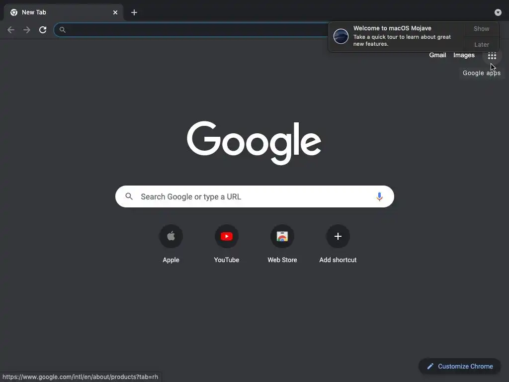Click the browser forward arrow
Viewport: 509px width, 382px height.
[27, 30]
